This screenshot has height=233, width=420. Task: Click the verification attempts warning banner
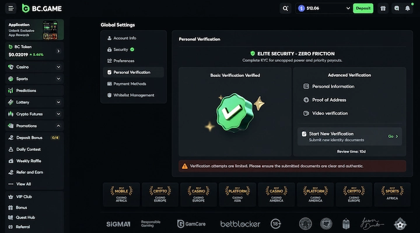point(292,166)
